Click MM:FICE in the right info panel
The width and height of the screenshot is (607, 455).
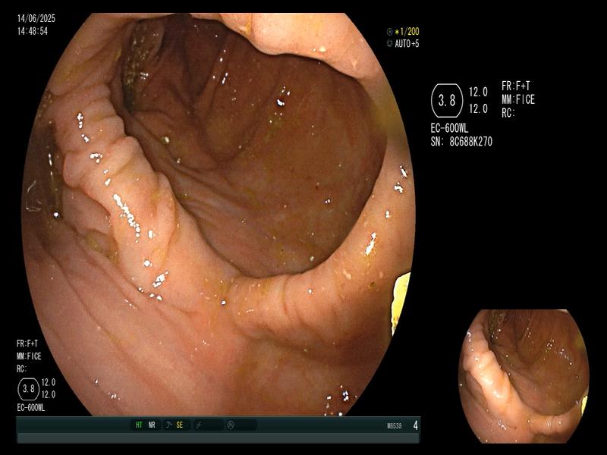tap(518, 100)
